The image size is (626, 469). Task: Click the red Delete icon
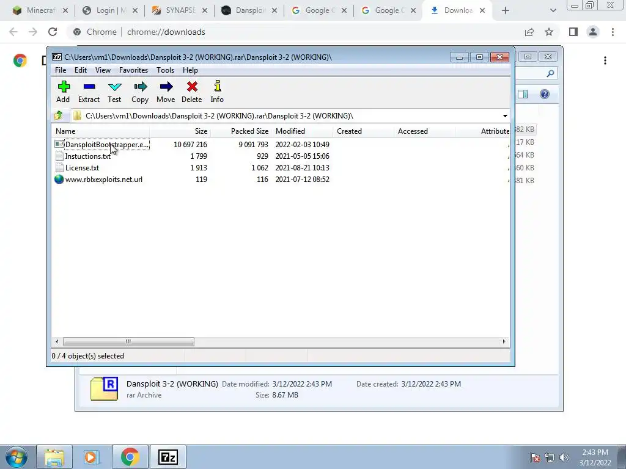[x=191, y=92]
